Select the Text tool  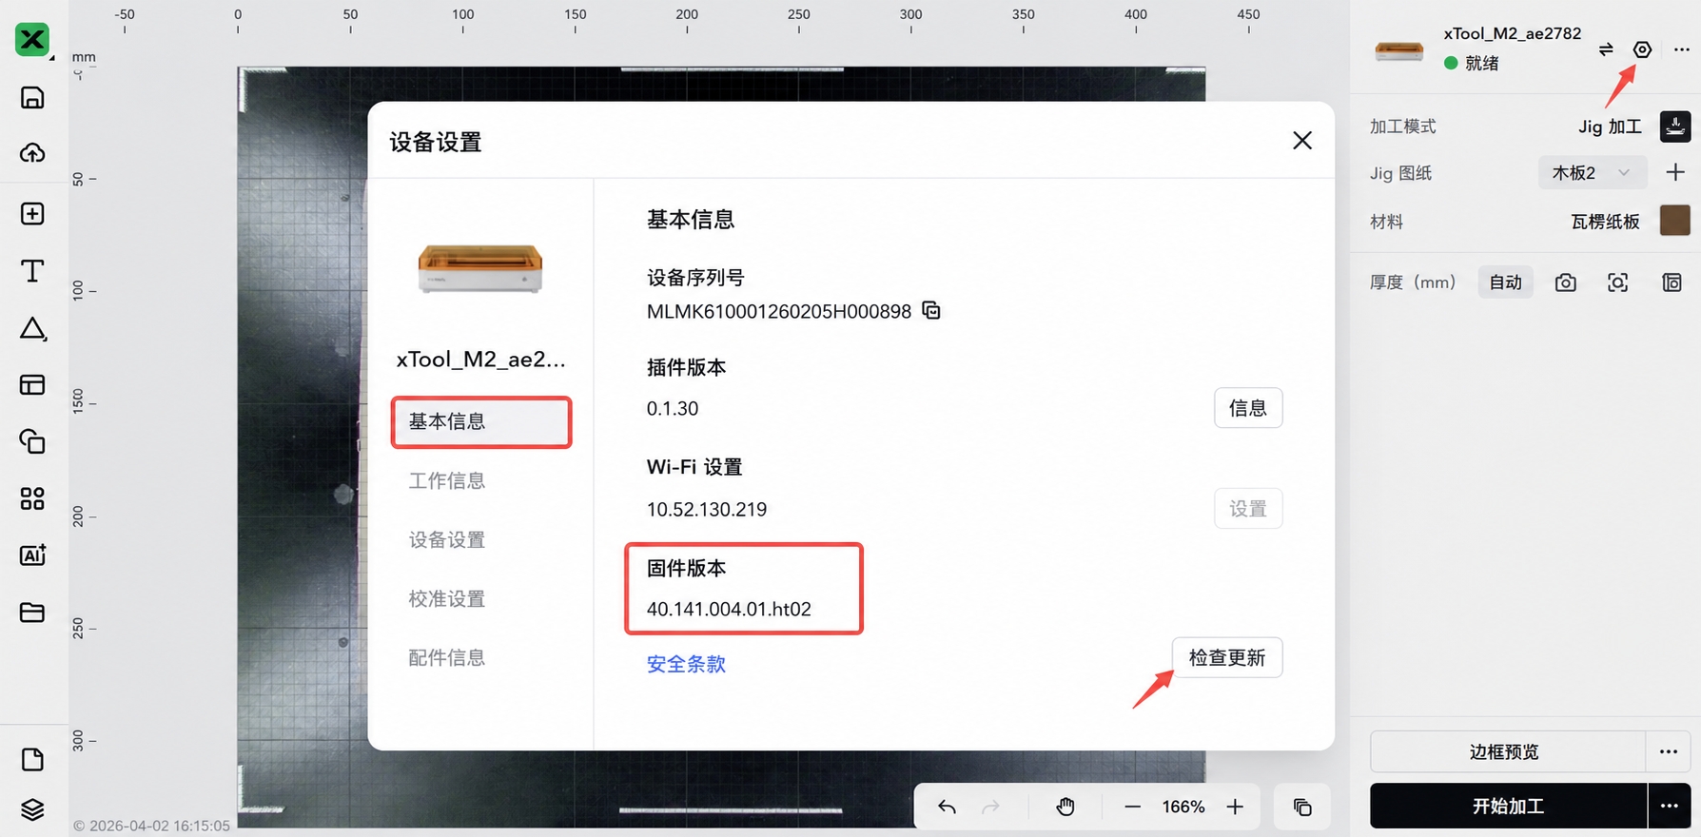(x=32, y=271)
